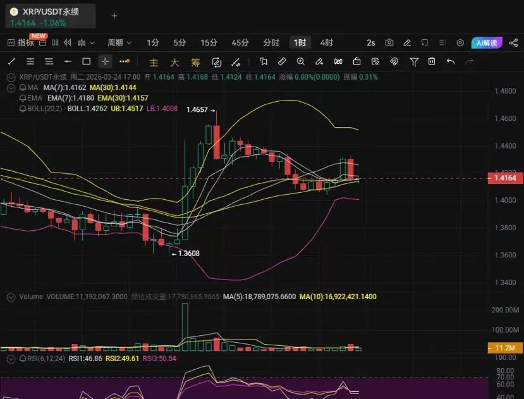The height and width of the screenshot is (399, 524).
Task: Switch to the 45分 timeframe
Action: (240, 43)
